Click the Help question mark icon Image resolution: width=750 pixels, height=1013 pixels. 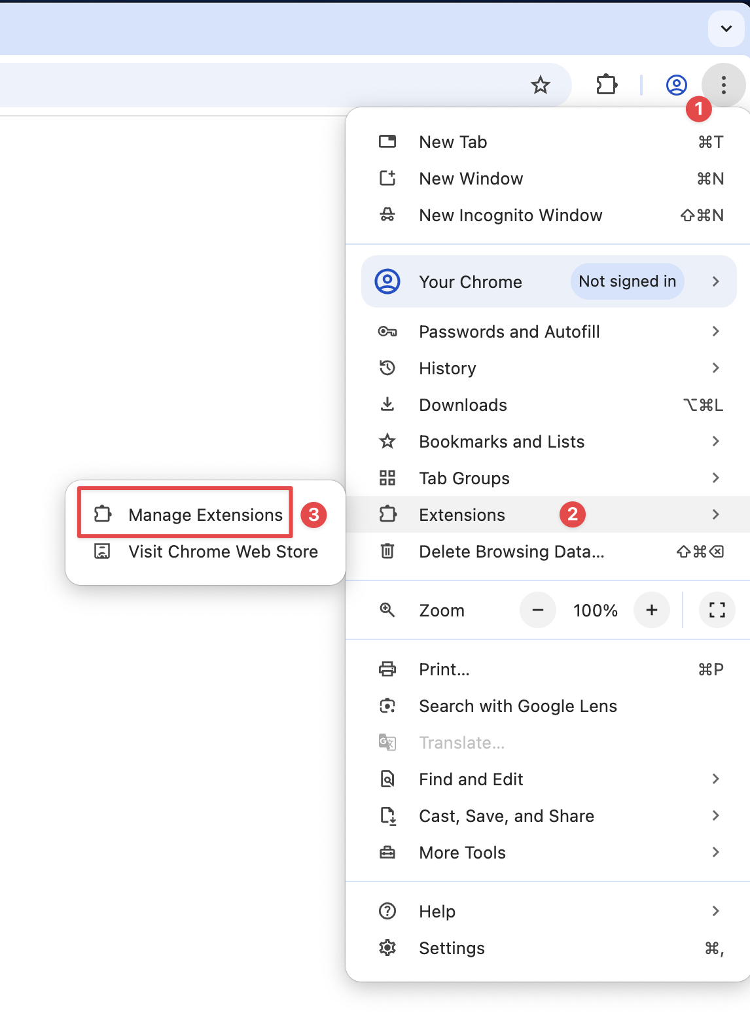[387, 912]
